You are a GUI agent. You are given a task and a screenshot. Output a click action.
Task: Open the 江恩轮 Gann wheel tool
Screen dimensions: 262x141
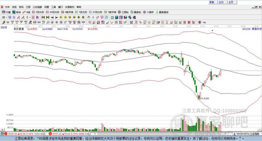[x=123, y=12]
